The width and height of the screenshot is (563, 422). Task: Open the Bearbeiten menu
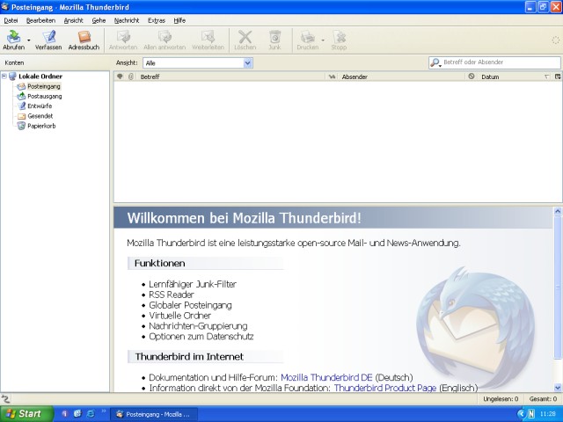pyautogui.click(x=40, y=20)
